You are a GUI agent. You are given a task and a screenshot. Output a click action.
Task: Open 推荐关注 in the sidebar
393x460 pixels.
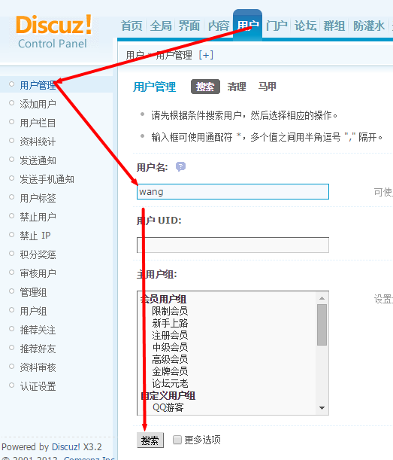(38, 330)
